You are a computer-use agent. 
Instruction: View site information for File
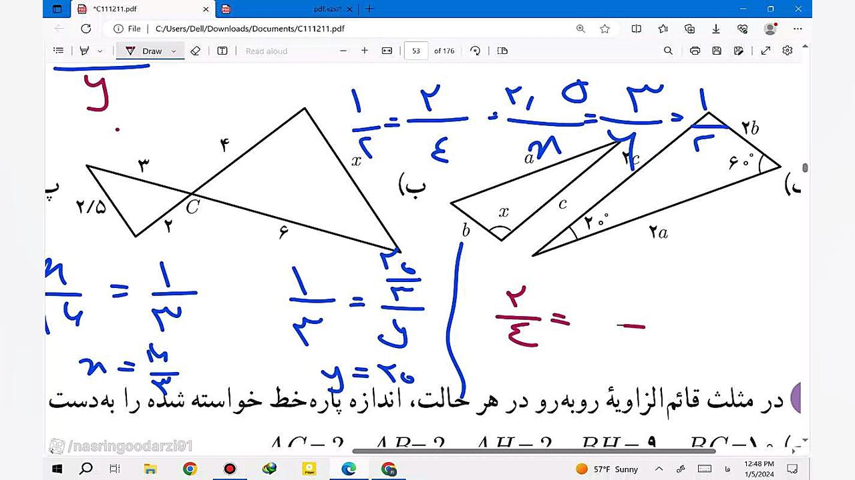pos(128,29)
